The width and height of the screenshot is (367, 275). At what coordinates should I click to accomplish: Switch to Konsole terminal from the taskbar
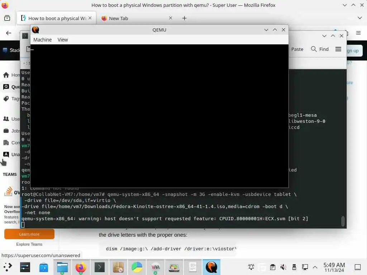100,267
